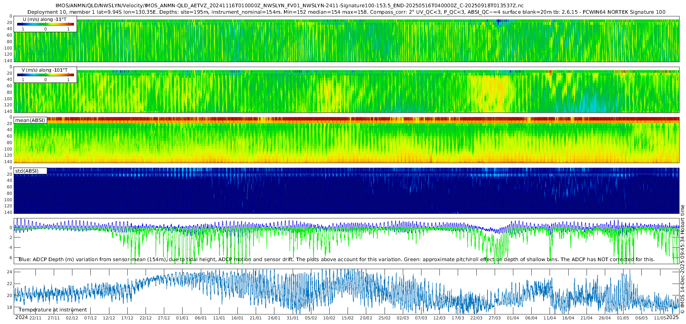Click the '27/11' date tick label
The height and width of the screenshot is (324, 686).
click(x=54, y=318)
